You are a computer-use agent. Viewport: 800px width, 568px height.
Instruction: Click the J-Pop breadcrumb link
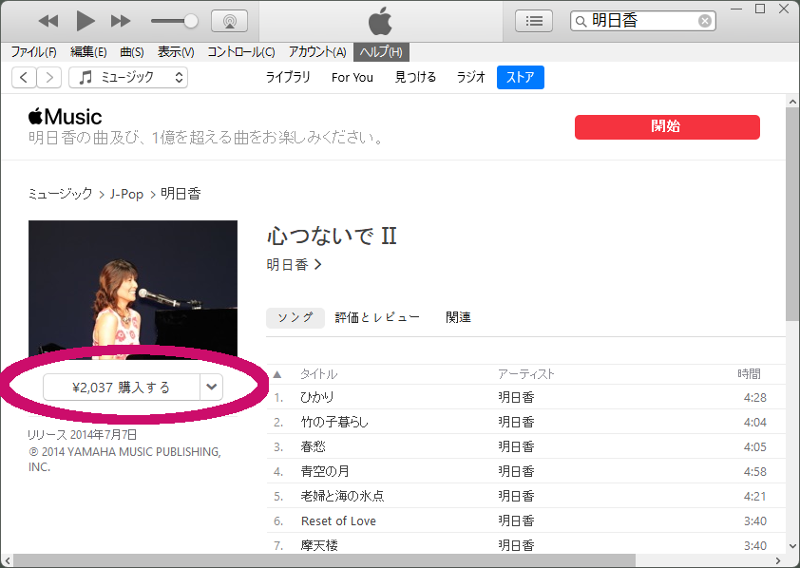(x=126, y=195)
